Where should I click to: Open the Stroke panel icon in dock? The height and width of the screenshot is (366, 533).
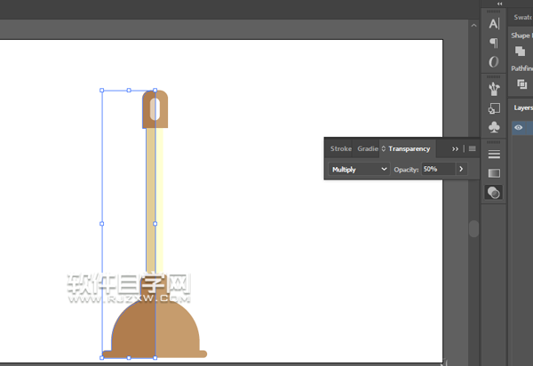pos(494,154)
